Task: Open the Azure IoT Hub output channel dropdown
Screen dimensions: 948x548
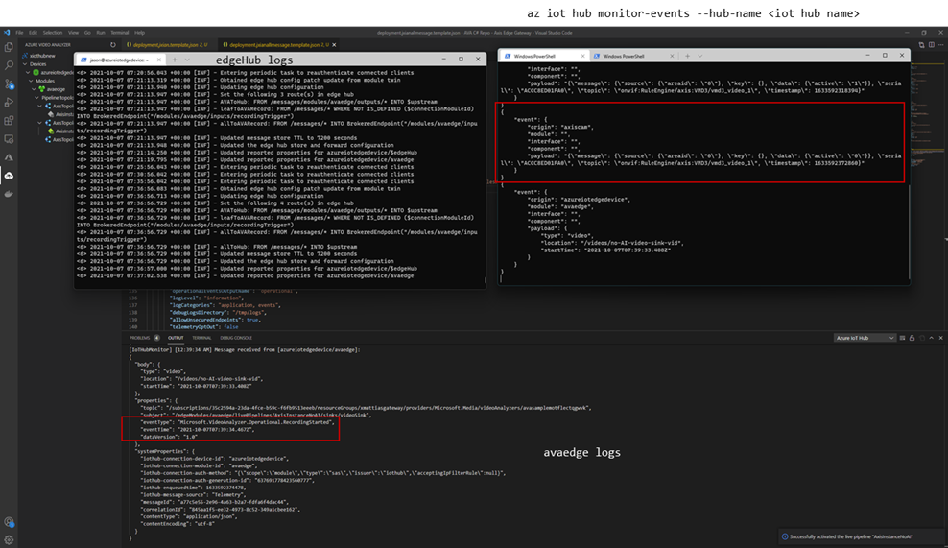Action: click(x=865, y=338)
